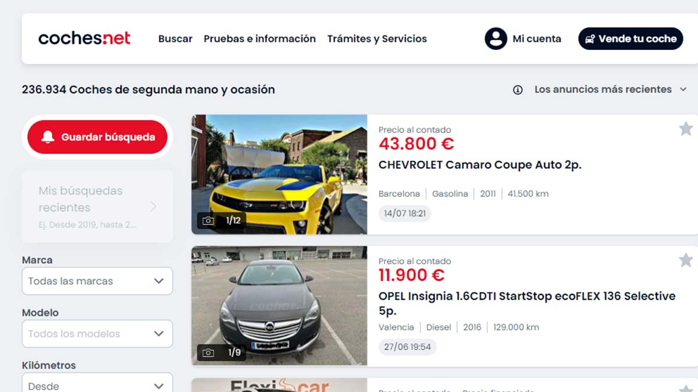Click the coches.net logo

(84, 39)
